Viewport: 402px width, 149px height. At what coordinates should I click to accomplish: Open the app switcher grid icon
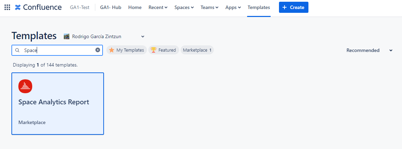point(7,7)
